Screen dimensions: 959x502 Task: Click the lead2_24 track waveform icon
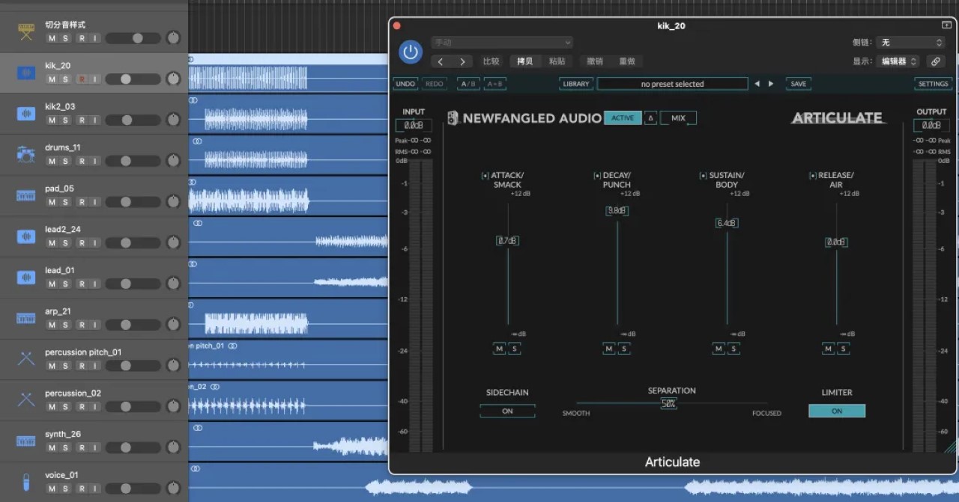click(x=26, y=236)
